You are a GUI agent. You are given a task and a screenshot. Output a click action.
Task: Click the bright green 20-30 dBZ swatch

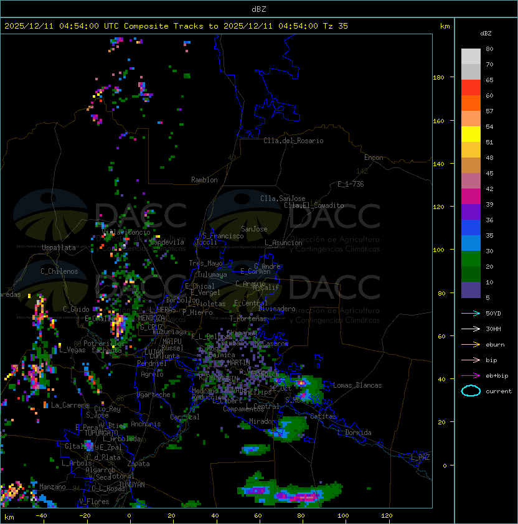coord(471,259)
